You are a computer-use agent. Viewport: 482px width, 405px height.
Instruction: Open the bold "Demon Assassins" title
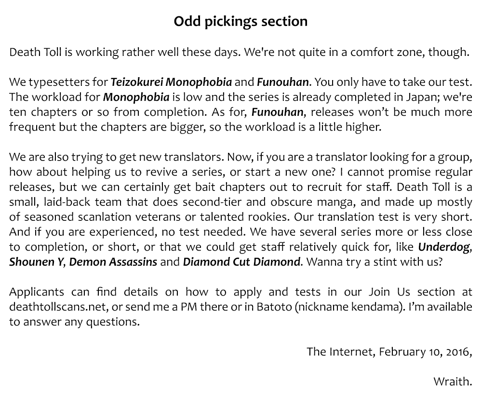(x=113, y=262)
